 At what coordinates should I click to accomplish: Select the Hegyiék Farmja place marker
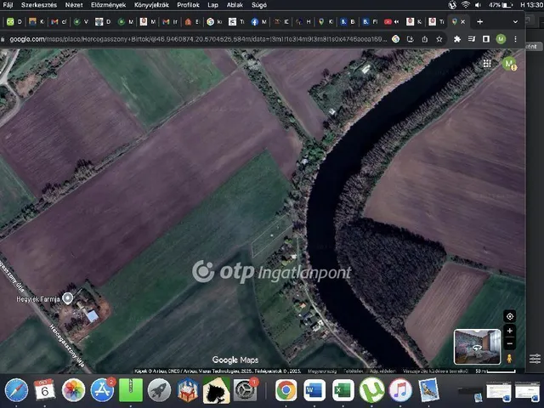click(68, 298)
